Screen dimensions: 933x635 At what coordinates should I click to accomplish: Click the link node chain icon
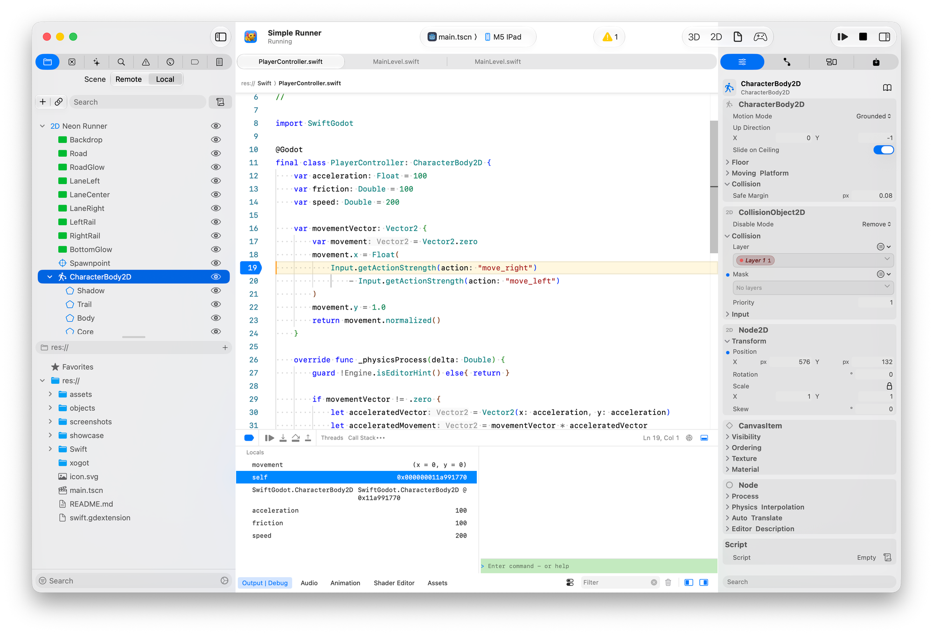click(58, 102)
